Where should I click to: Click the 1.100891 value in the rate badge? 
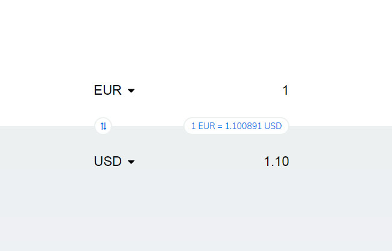click(x=244, y=126)
